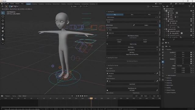Play the animation in reverse
This screenshot has height=110, width=195.
pyautogui.click(x=80, y=96)
